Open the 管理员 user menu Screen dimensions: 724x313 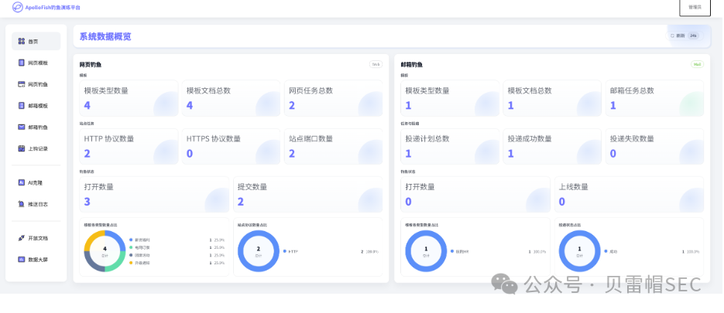(695, 8)
